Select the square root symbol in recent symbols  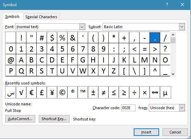pos(21,92)
